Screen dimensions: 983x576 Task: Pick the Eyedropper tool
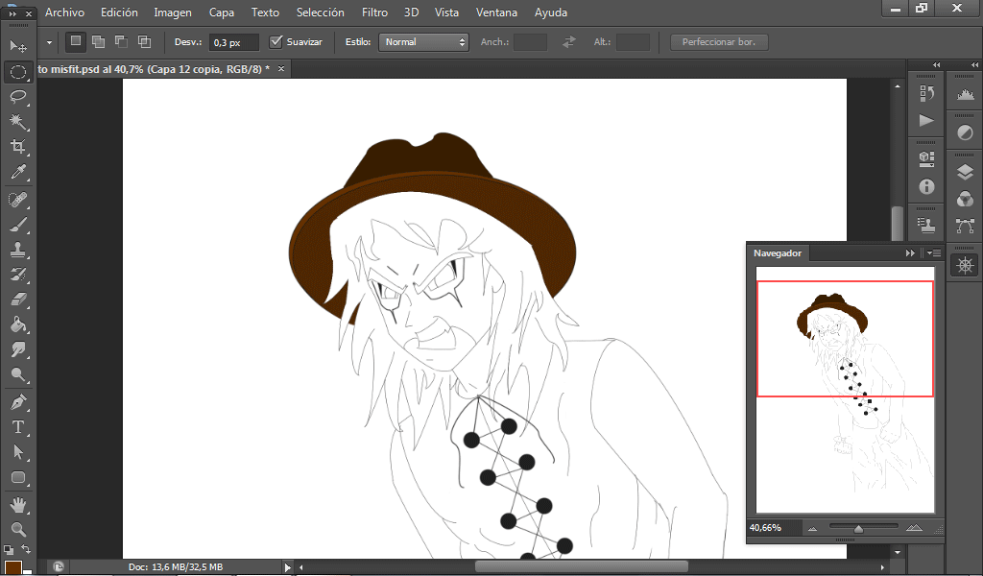point(17,173)
